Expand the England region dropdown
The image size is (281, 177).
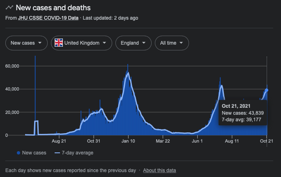click(x=133, y=43)
